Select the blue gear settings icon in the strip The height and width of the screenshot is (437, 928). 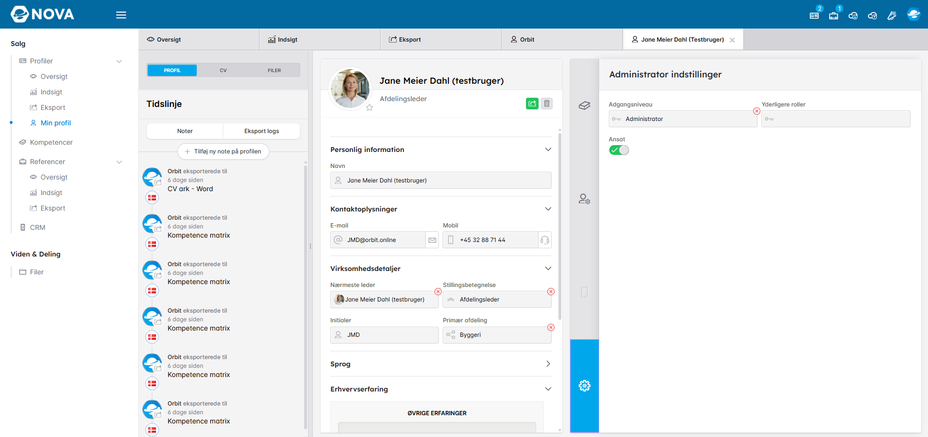[x=585, y=386]
